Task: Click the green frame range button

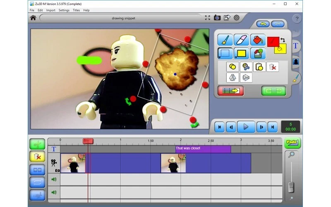Action: click(274, 91)
